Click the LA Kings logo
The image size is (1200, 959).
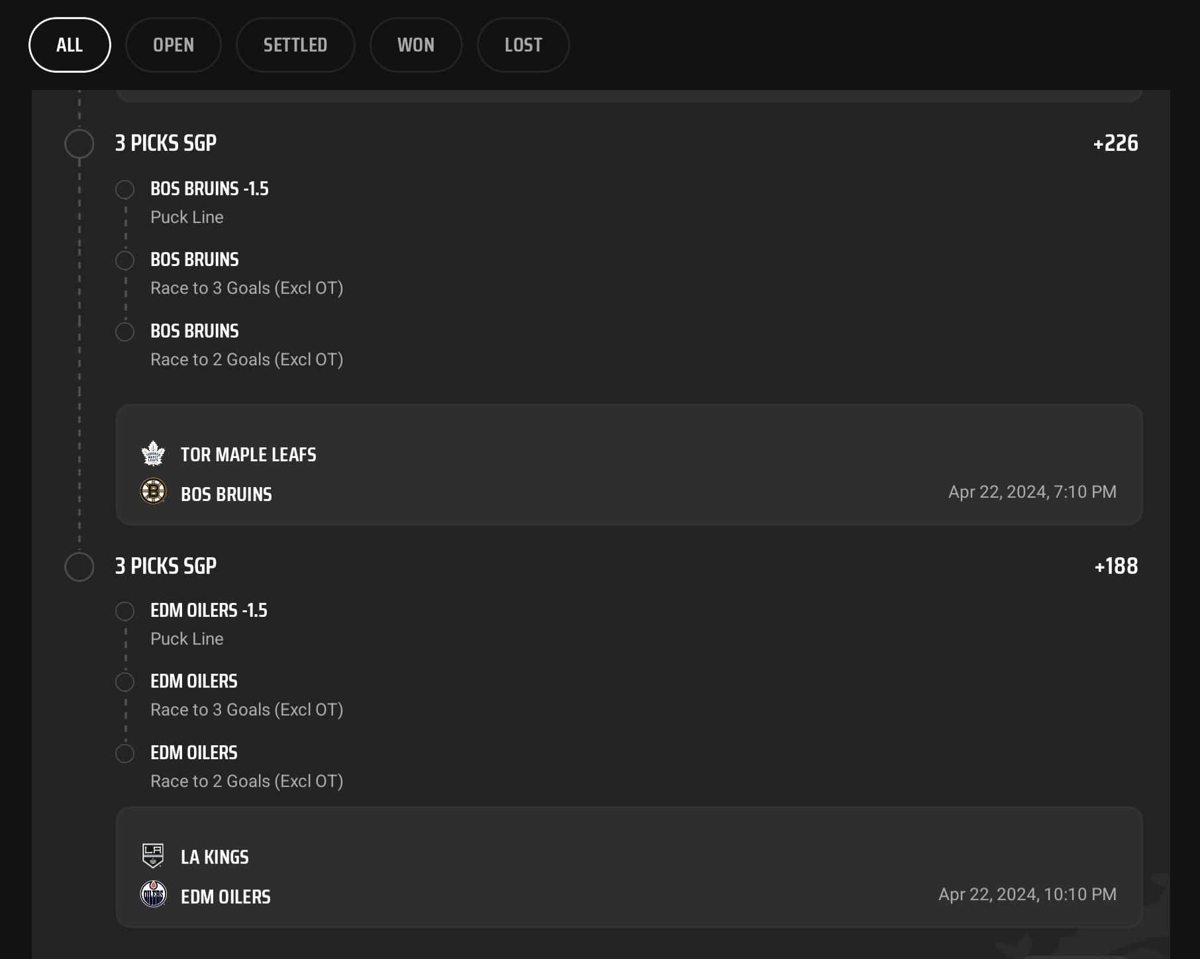pos(153,855)
